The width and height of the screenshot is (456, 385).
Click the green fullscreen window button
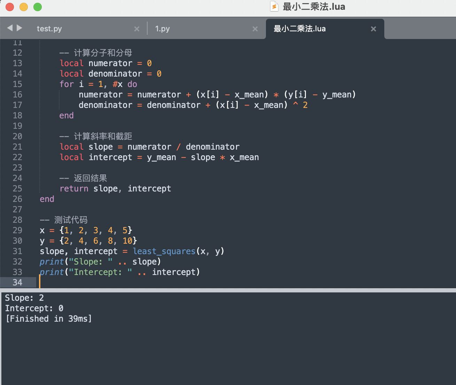click(38, 7)
